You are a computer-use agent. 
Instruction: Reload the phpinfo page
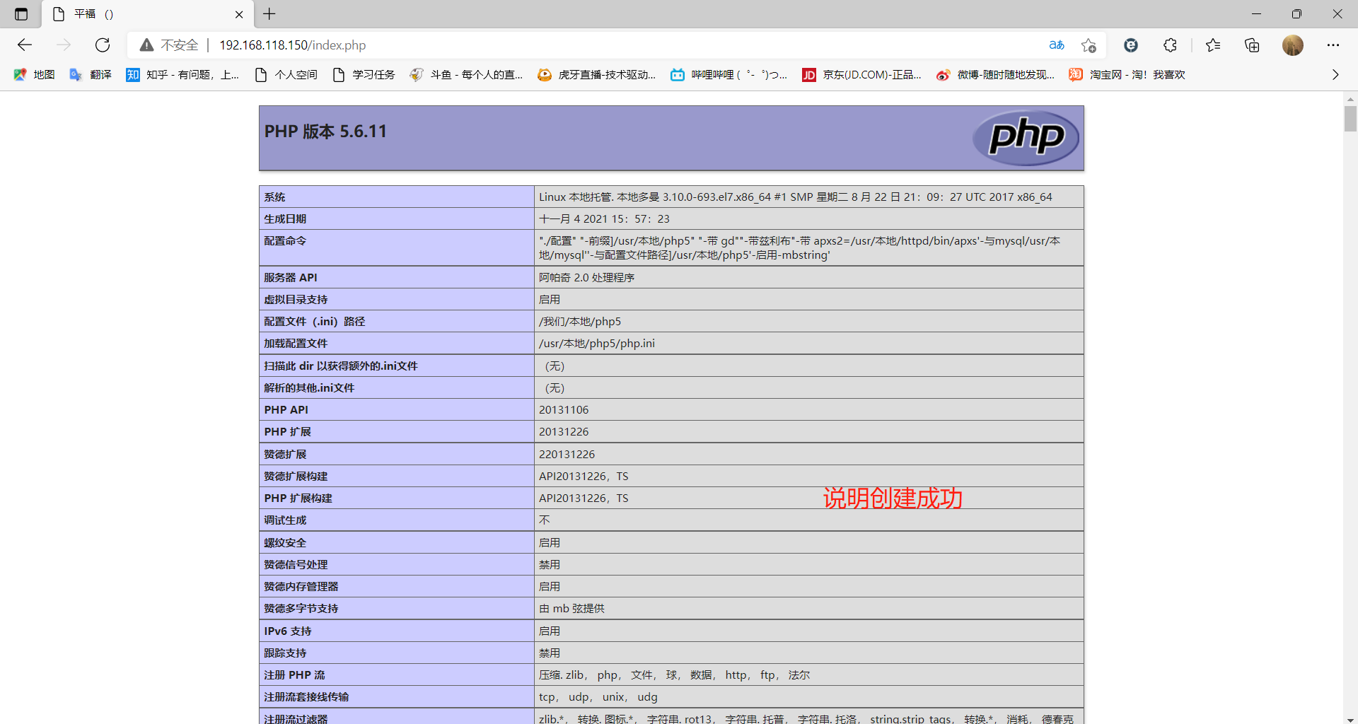point(103,45)
